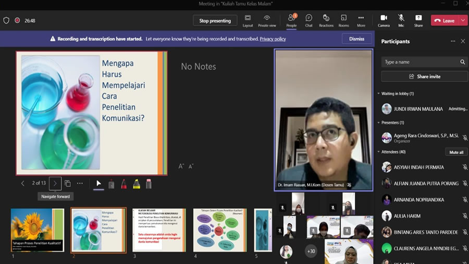Select the yellow highlighter tool

point(137,184)
